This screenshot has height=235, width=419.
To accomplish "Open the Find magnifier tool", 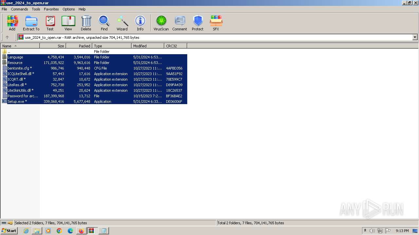I will coord(104,23).
